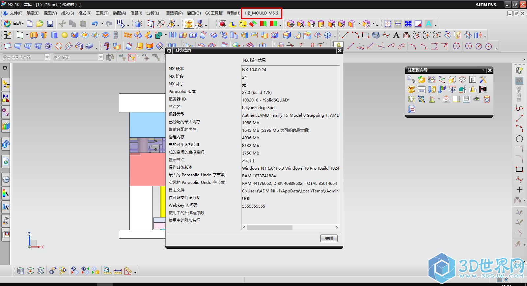Click left arrow of info horizontal scrollbar
This screenshot has width=527, height=286.
click(x=244, y=227)
